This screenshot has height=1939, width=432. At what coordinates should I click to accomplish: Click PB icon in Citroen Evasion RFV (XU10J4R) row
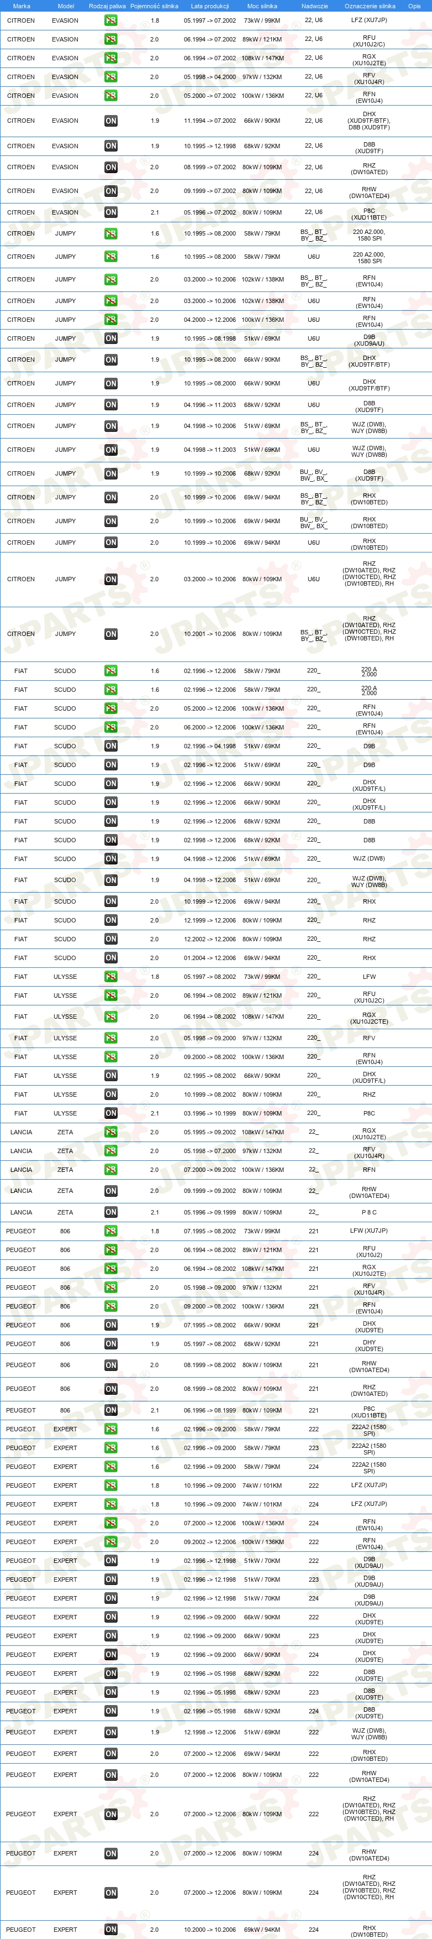[110, 77]
